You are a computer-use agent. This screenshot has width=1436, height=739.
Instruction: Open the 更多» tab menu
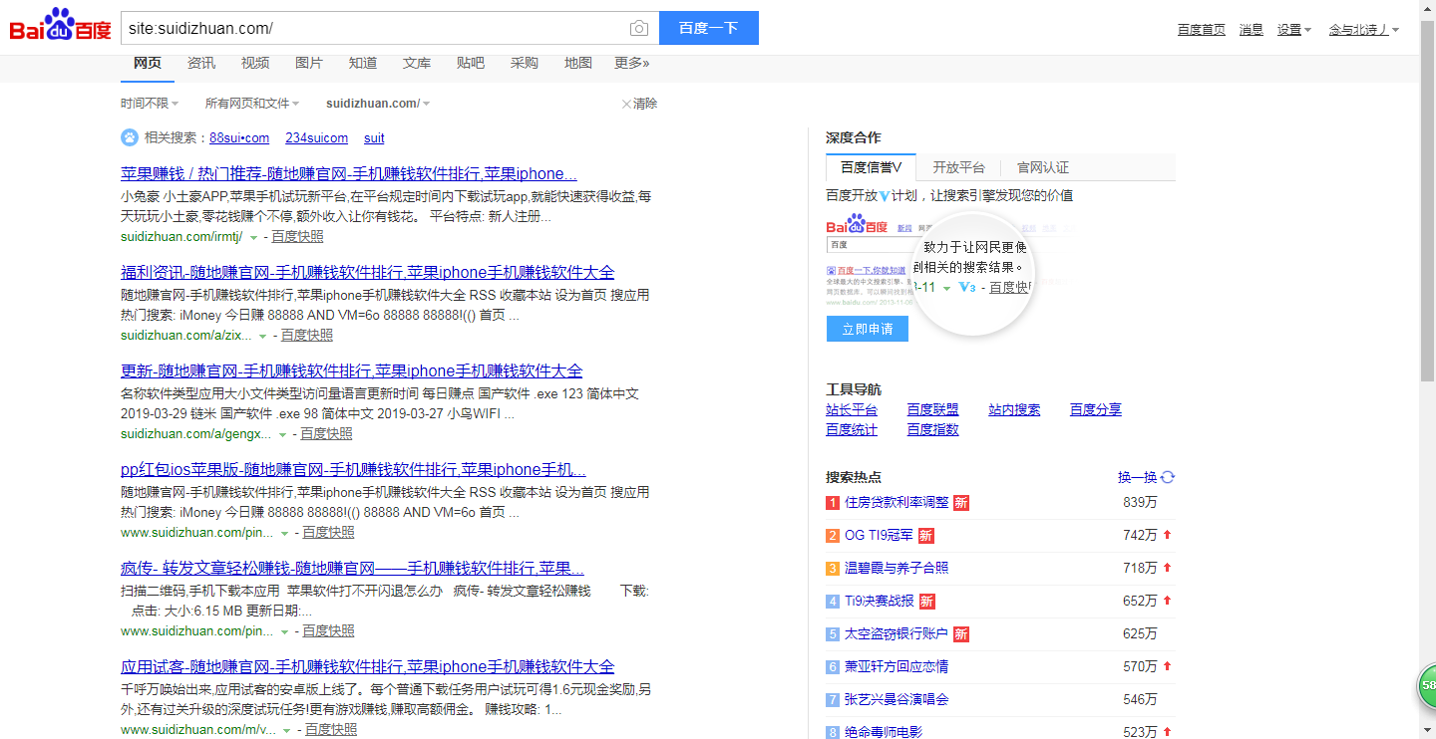tap(632, 63)
